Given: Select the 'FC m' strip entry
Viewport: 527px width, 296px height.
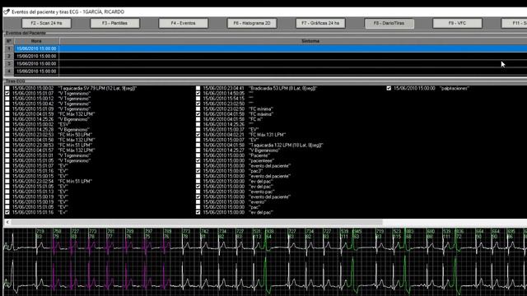Looking at the screenshot, I should pyautogui.click(x=232, y=119).
